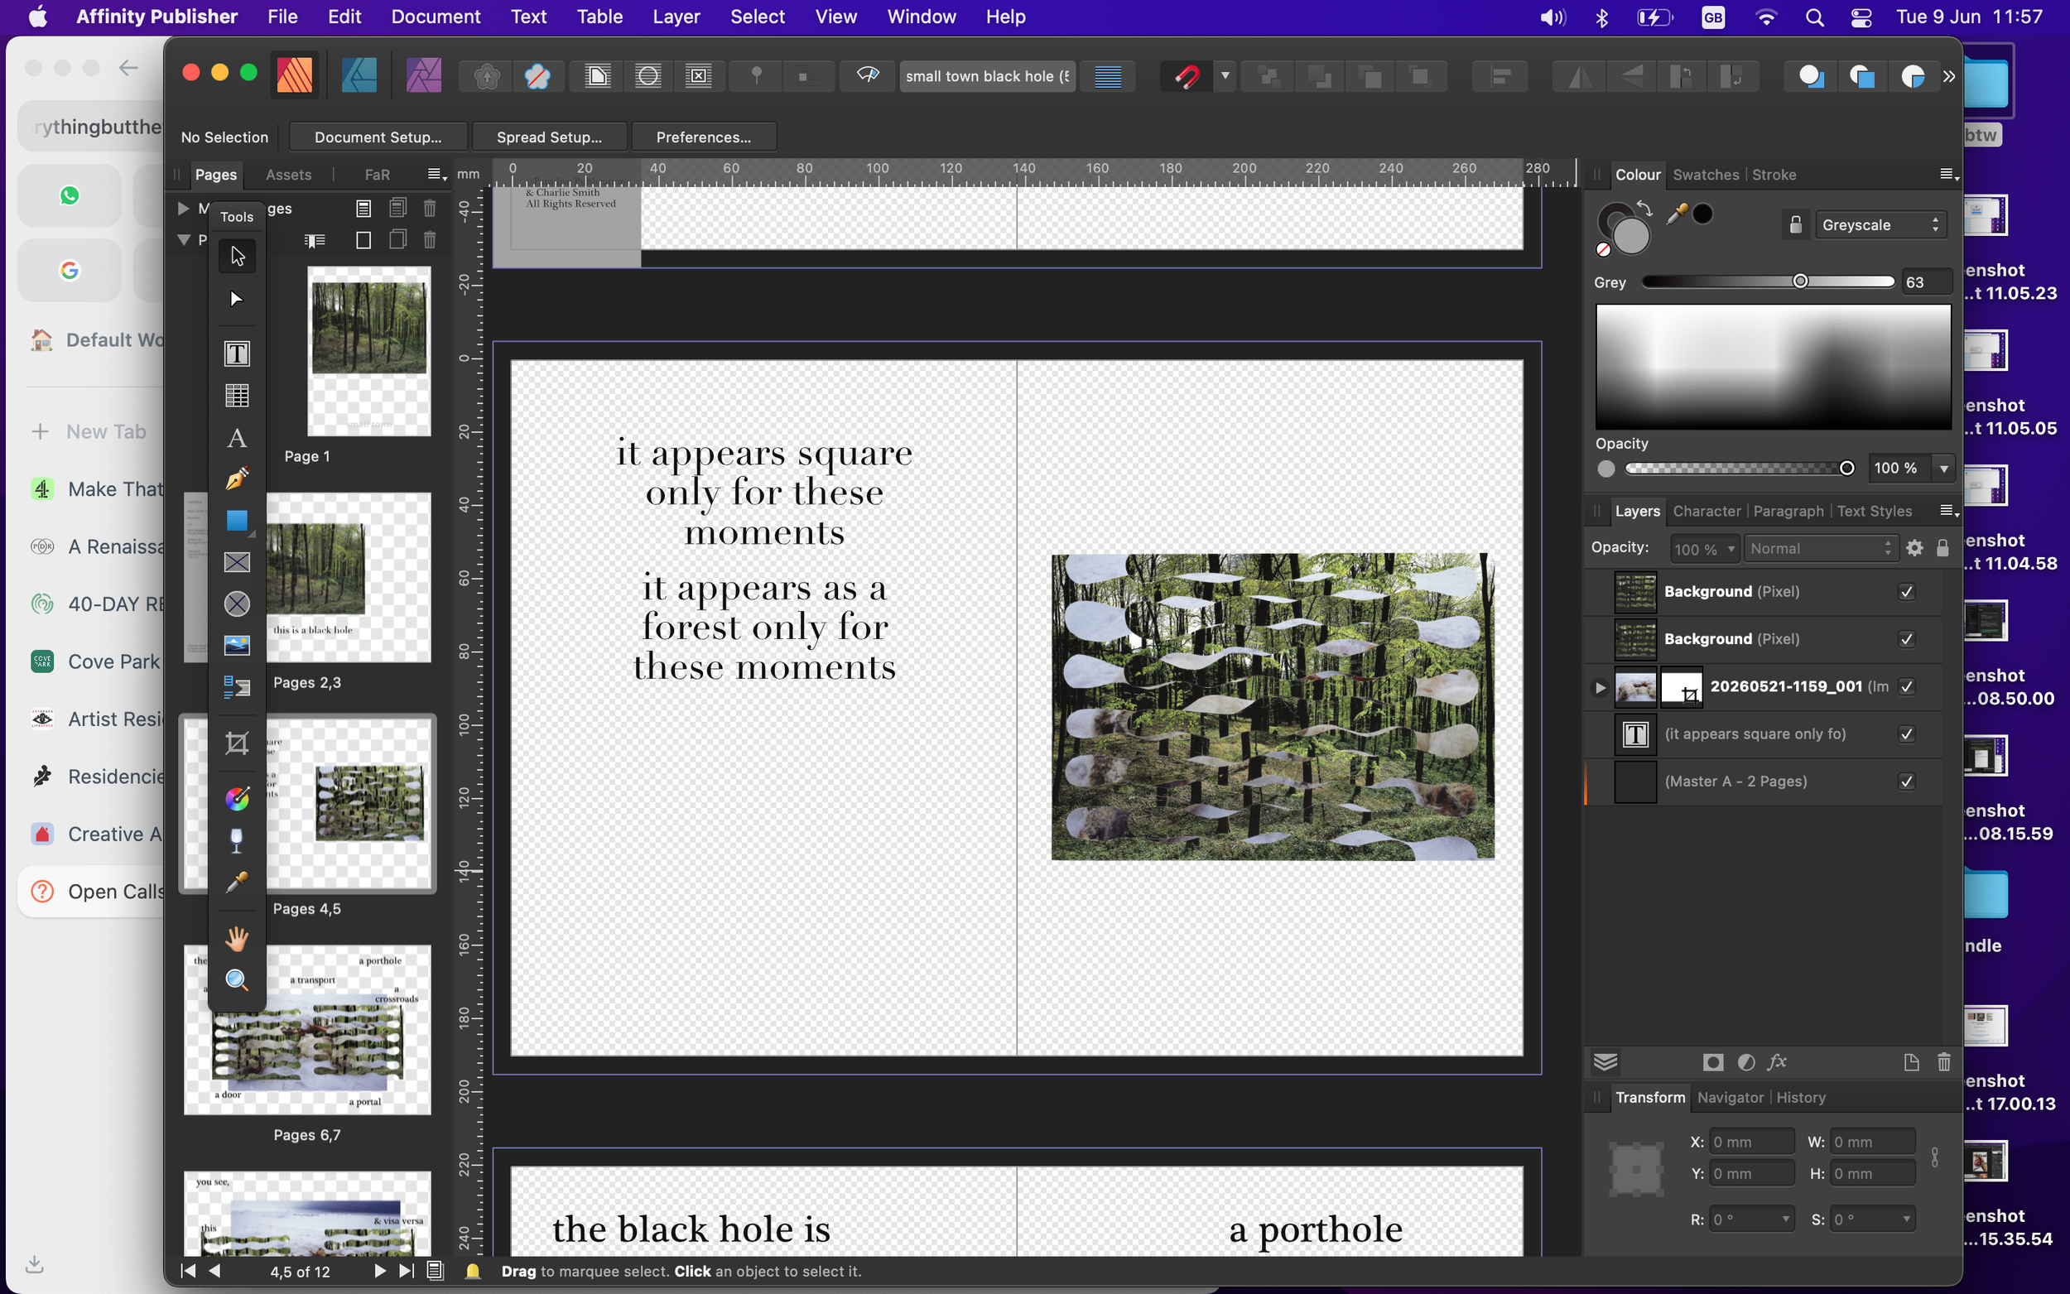Screen dimensions: 2070x1294
Task: Select the View hand tool
Action: click(x=237, y=939)
